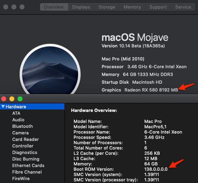Viewport: 198px width, 183px height.
Task: Click the Processor Speed value 3.46 GHz
Action: point(154,137)
